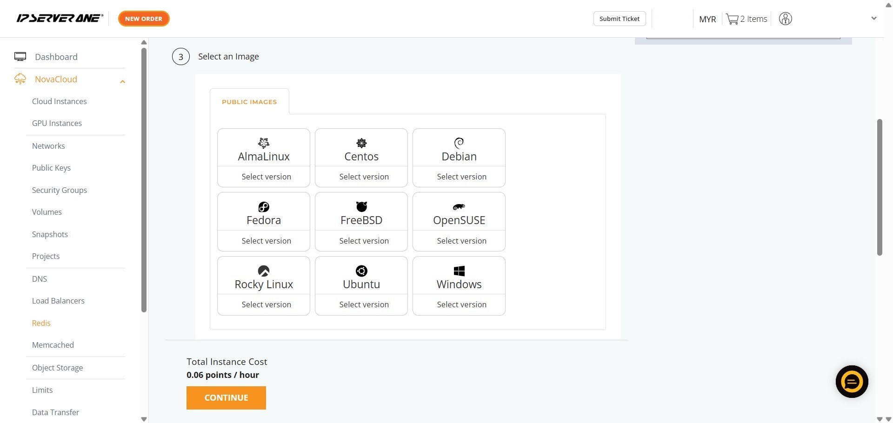Open the live chat bubble icon
This screenshot has height=423, width=893.
(852, 382)
